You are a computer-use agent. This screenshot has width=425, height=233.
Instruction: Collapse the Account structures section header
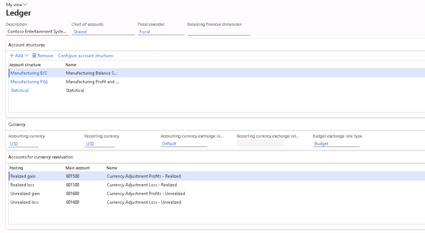[27, 45]
